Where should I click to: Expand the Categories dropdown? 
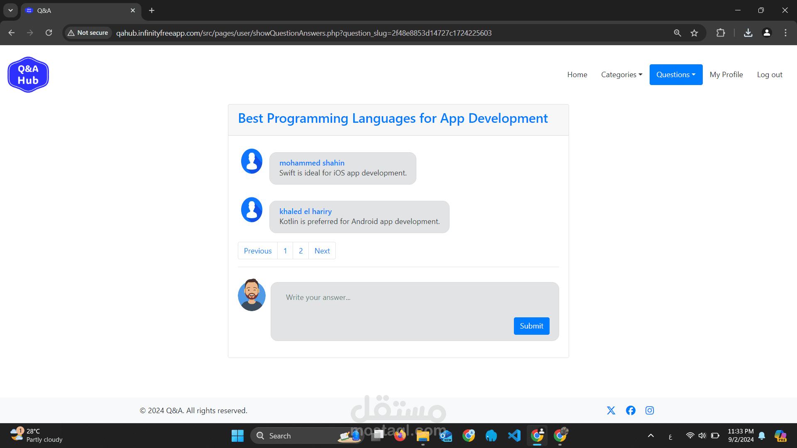point(621,75)
